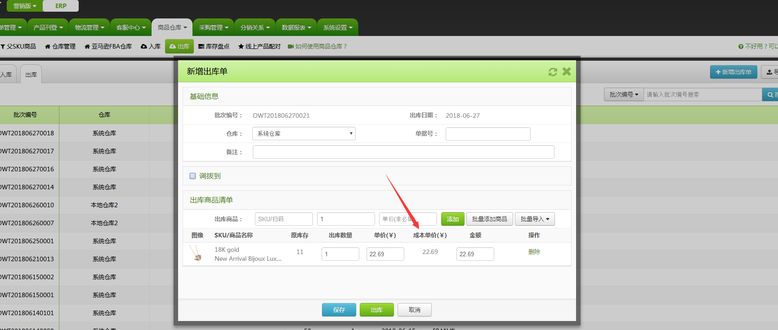Viewport: 778px width, 330px height.
Task: Select the green 出库 cloud button
Action: click(179, 46)
